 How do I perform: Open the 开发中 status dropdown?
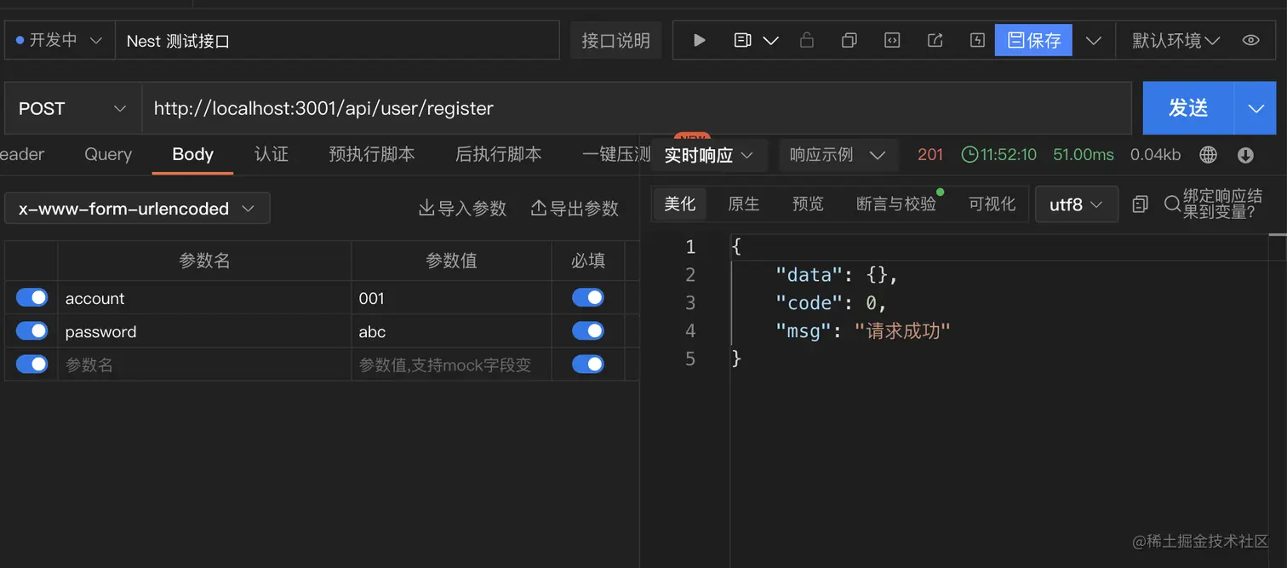60,40
